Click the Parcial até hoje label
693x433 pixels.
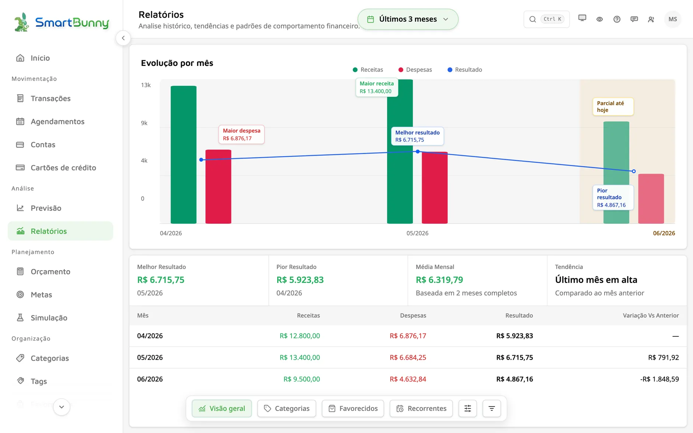(x=613, y=106)
